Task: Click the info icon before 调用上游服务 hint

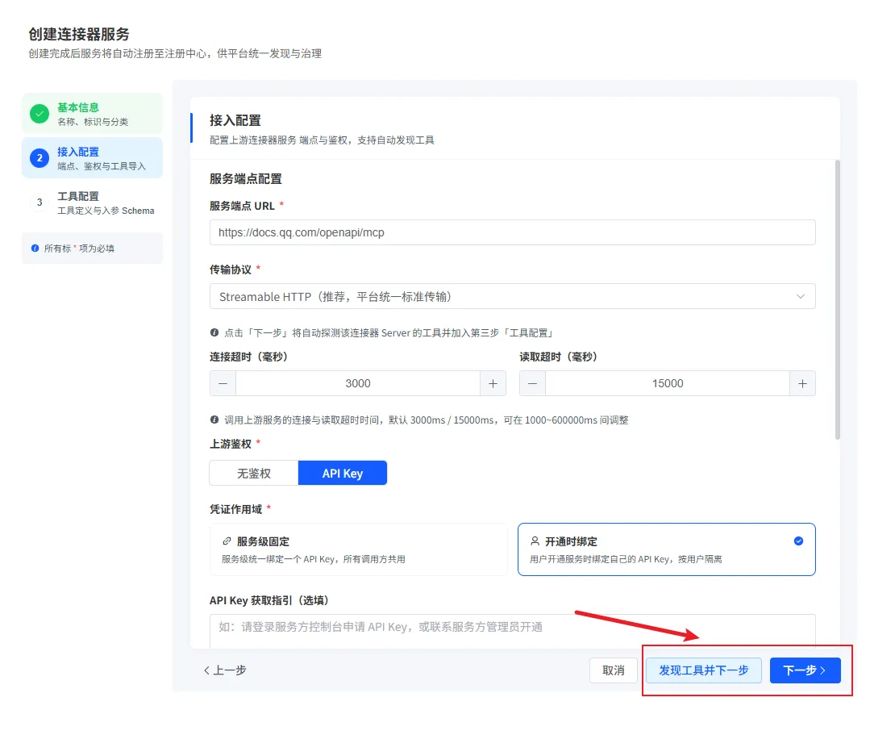Action: 214,420
